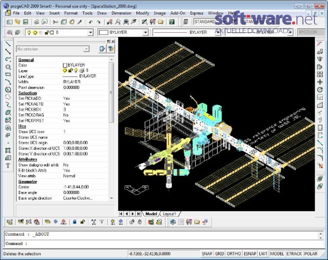Click the New drawing icon
Viewport: 328px width, 260px height.
click(9, 22)
